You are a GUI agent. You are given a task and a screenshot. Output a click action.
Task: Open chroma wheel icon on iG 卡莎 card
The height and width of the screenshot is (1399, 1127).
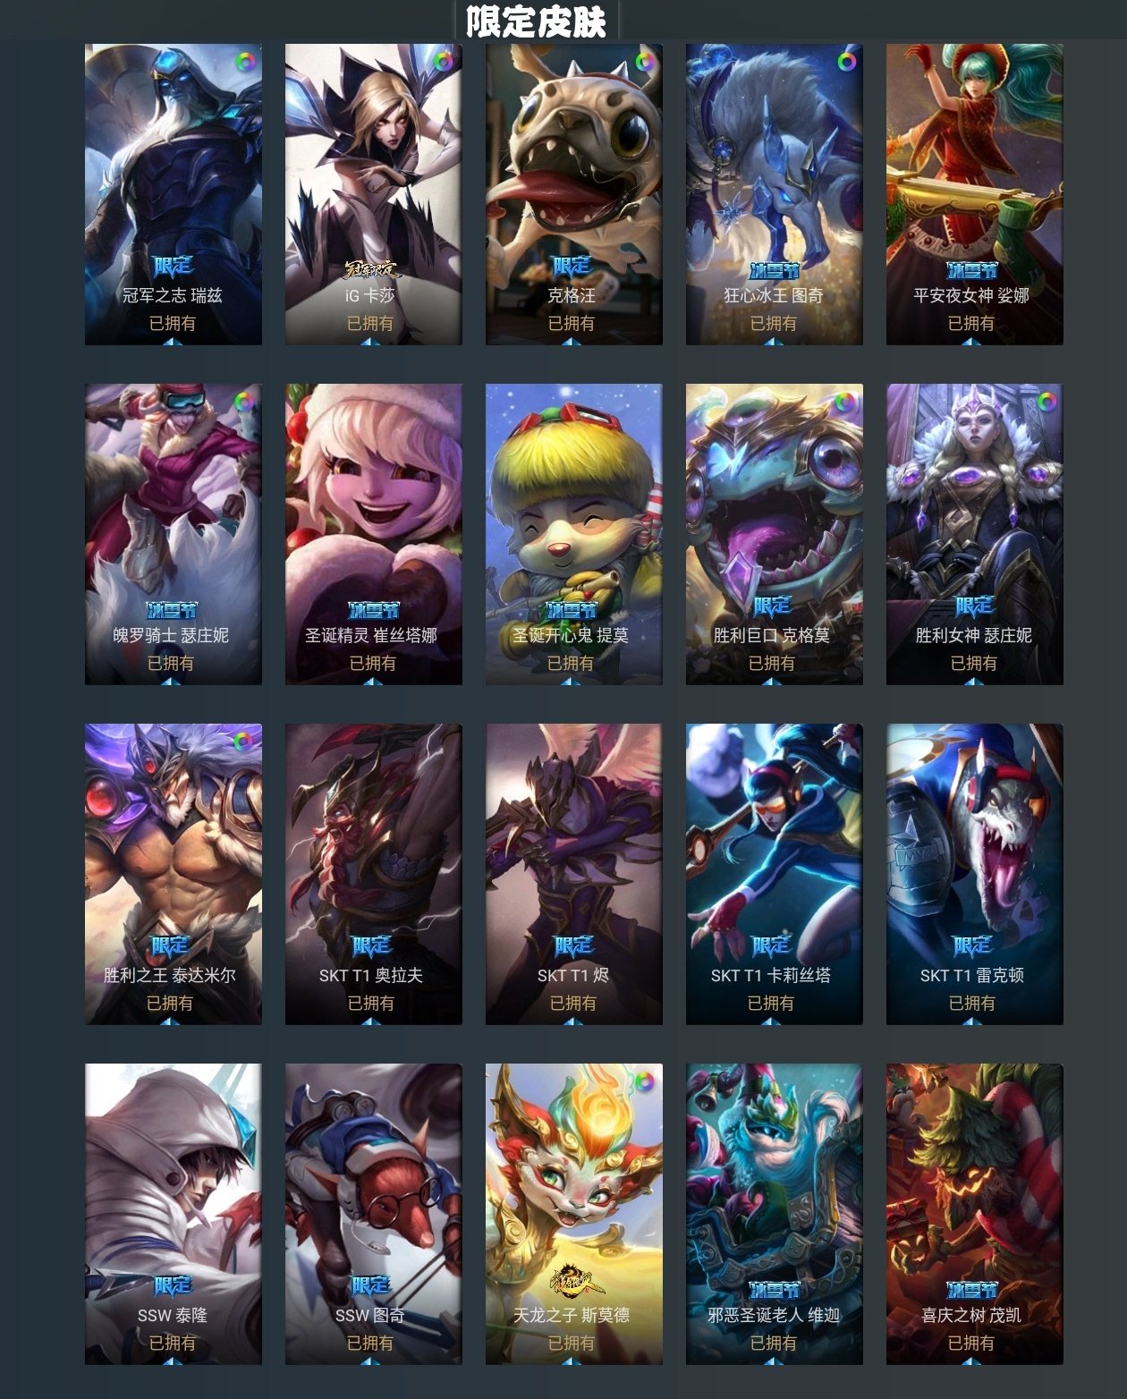click(445, 62)
